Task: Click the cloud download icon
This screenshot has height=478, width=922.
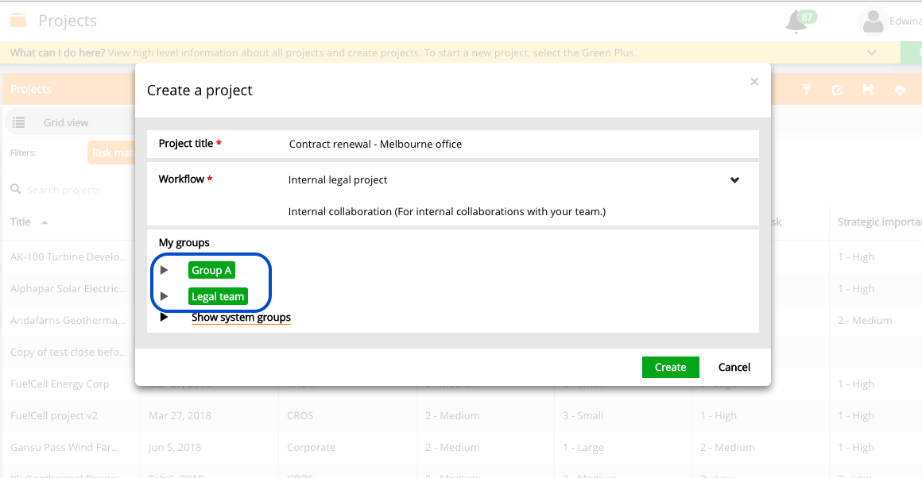Action: pos(900,90)
